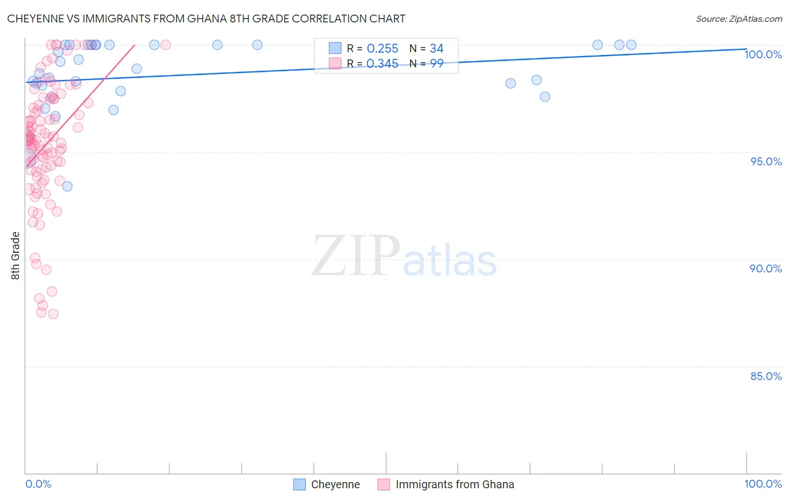Click the blue R = 0.255 stats swatch
This screenshot has height=500, width=789.
(x=335, y=48)
